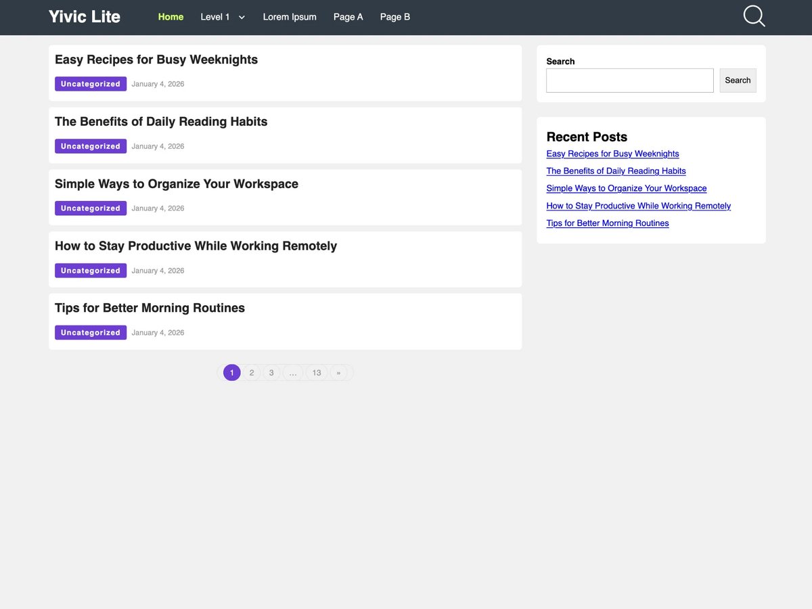Click the Recent Posts heading
The width and height of the screenshot is (812, 609).
tap(587, 137)
